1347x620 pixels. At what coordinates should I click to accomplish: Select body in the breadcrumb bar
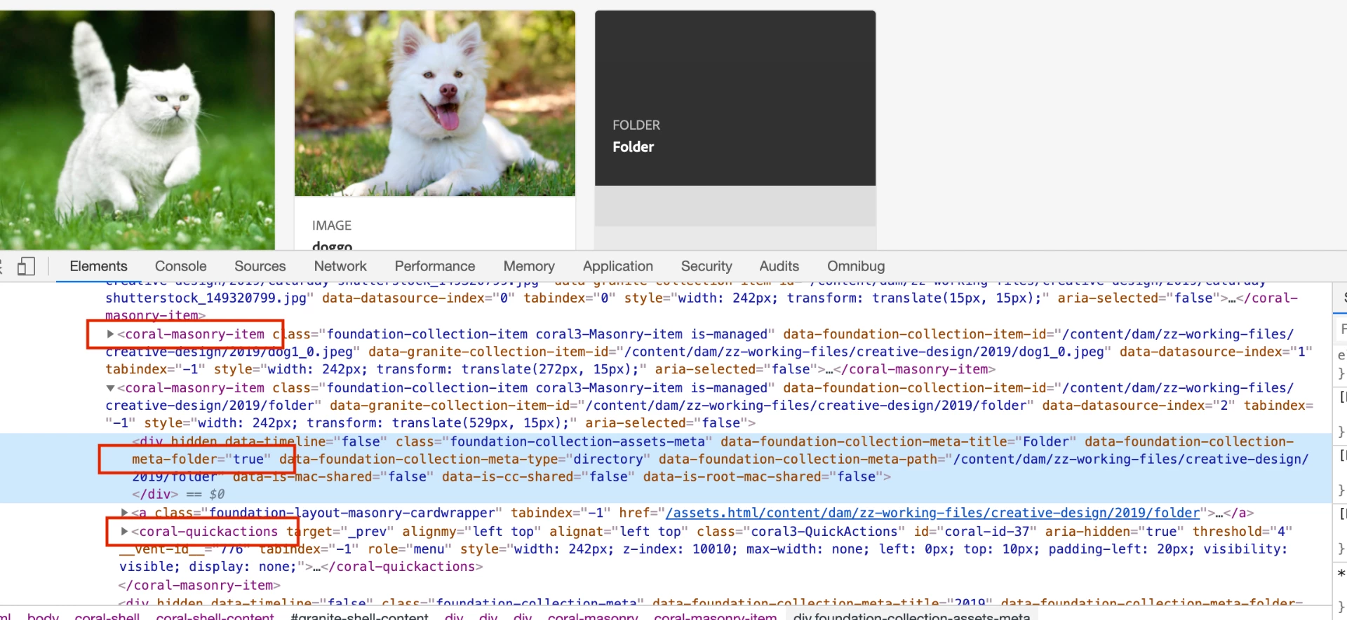coord(43,616)
